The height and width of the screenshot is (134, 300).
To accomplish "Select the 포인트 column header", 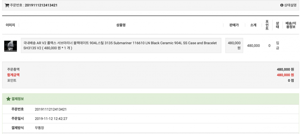I will [267, 25].
